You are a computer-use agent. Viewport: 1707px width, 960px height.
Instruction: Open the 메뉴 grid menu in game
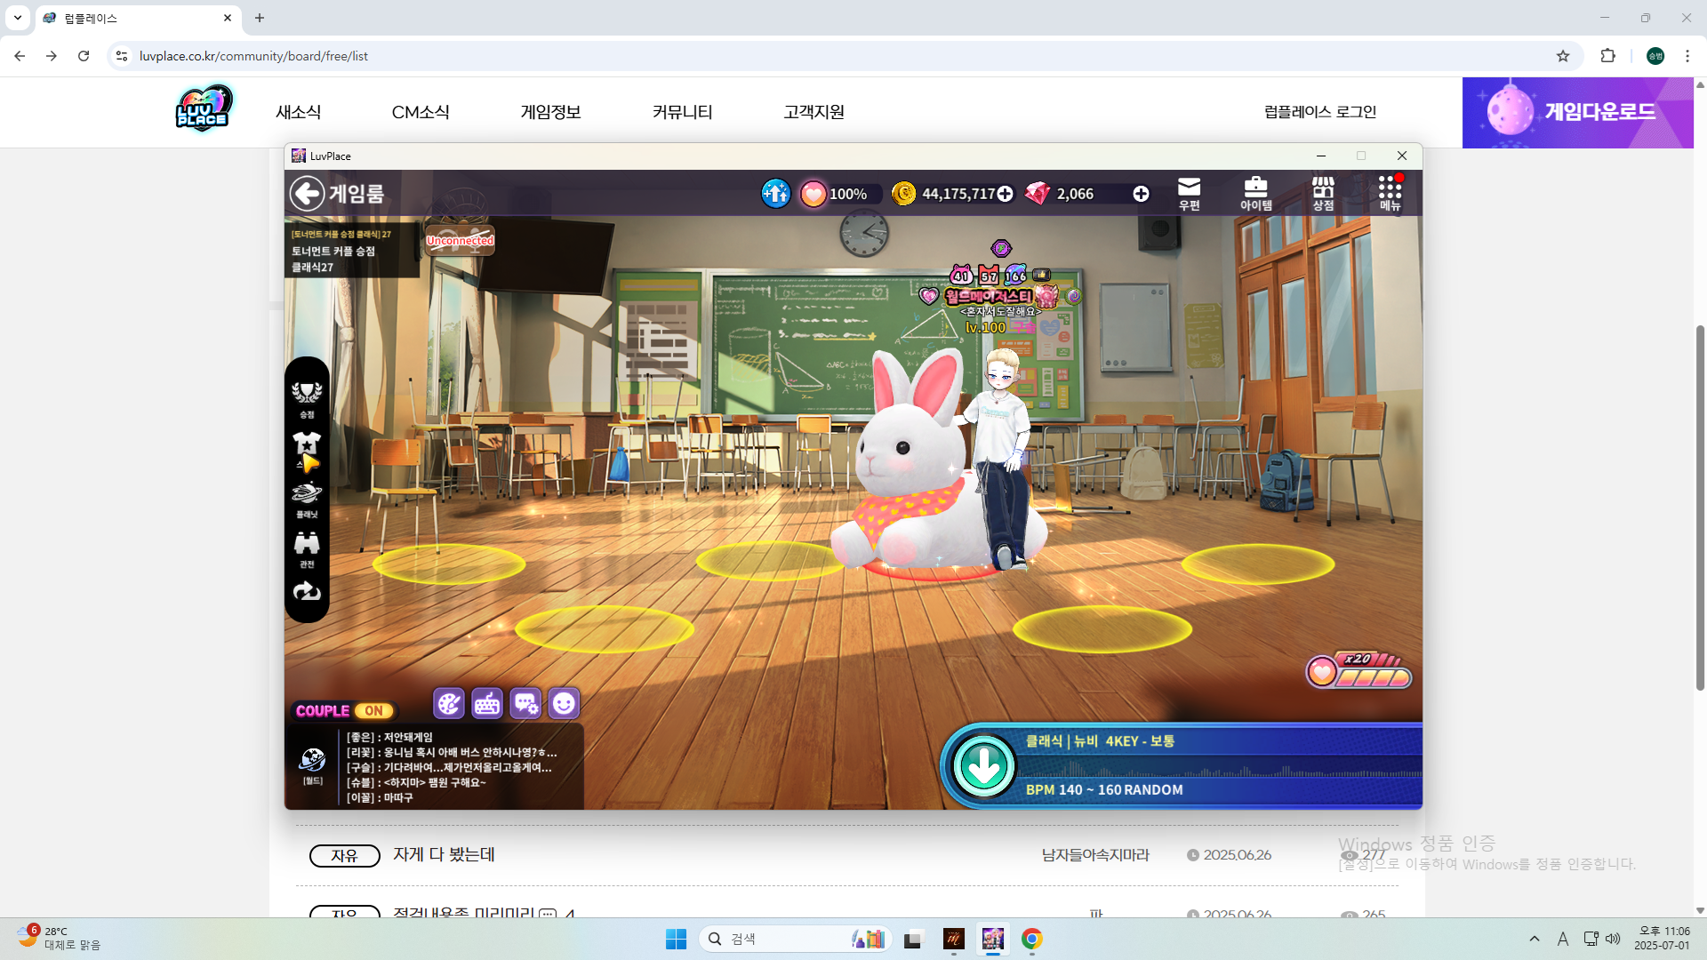1390,193
